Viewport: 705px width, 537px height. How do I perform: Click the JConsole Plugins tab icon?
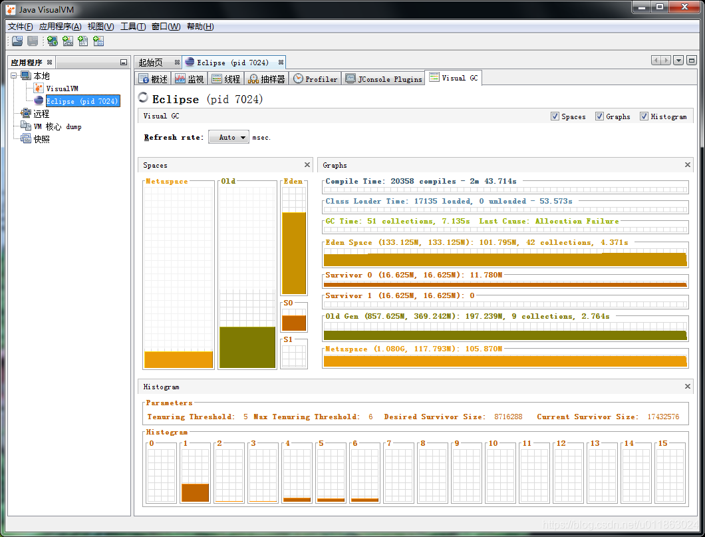[x=351, y=79]
